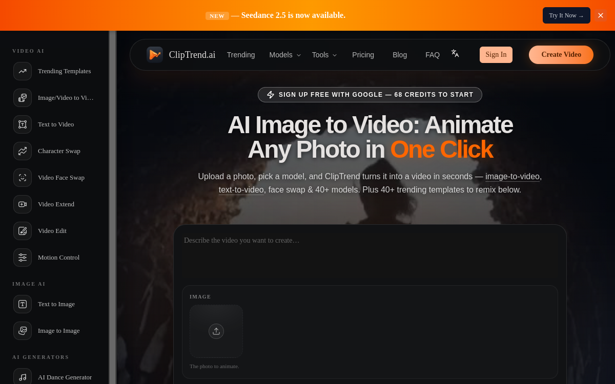Open the language translate icon

455,53
